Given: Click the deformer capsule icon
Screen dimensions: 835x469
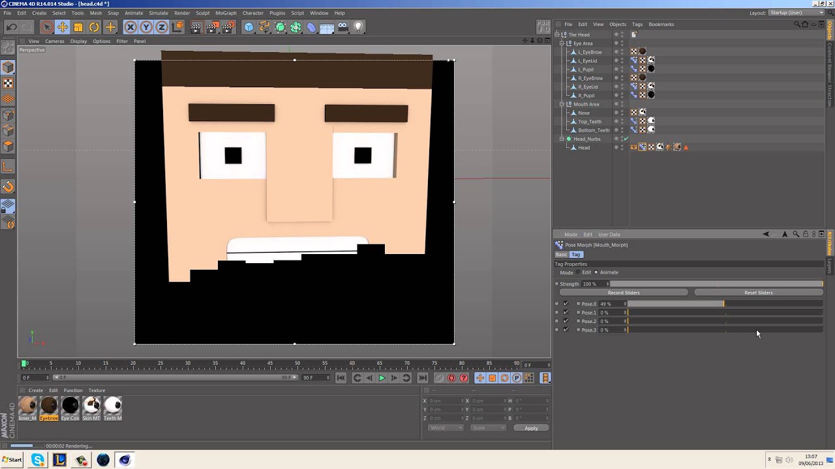Looking at the screenshot, I should 311,27.
